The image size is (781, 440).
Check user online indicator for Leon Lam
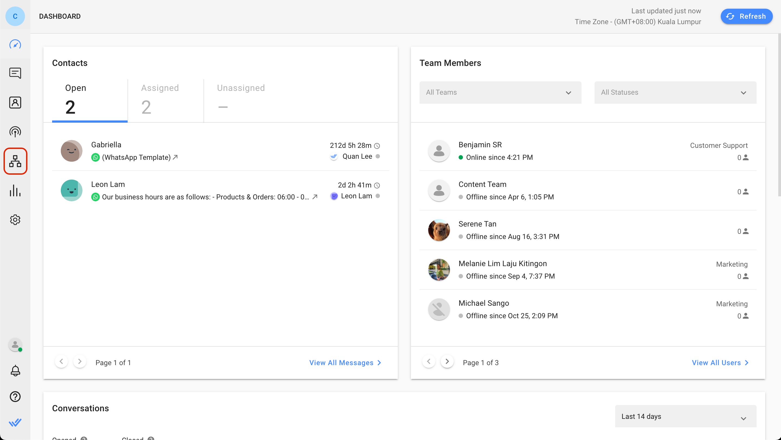point(378,196)
